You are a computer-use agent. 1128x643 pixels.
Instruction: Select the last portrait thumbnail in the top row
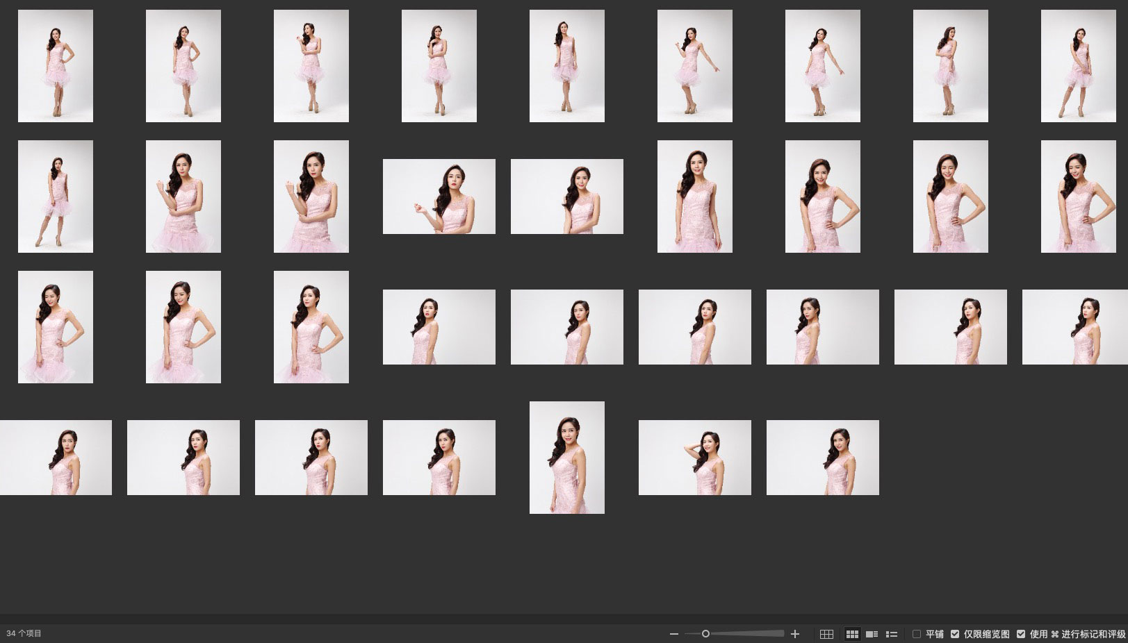(1078, 66)
